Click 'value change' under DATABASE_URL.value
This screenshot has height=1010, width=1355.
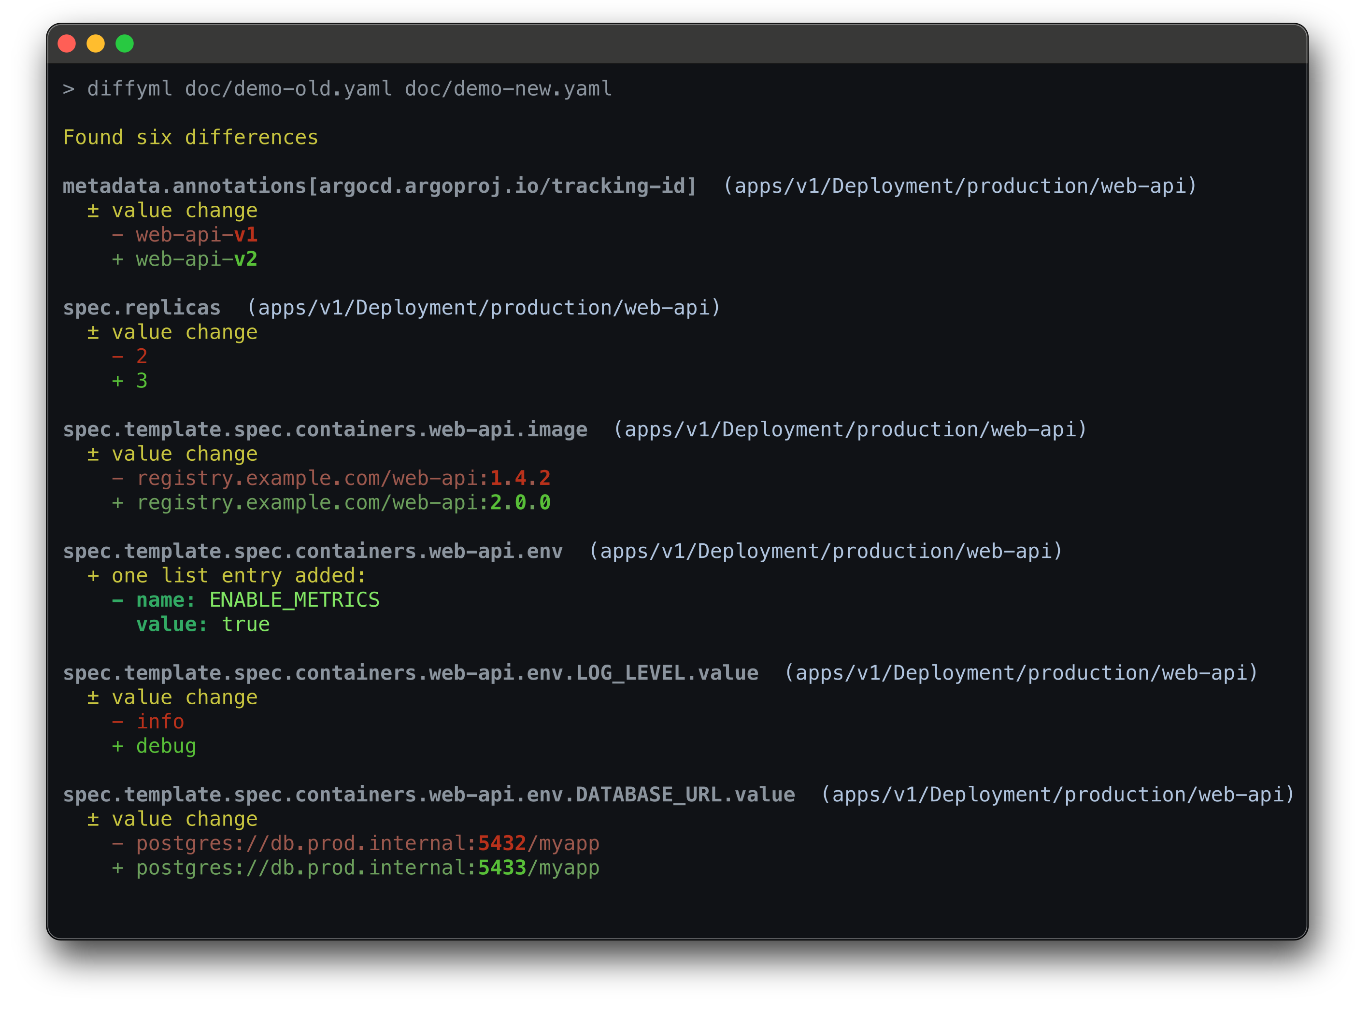coord(185,819)
